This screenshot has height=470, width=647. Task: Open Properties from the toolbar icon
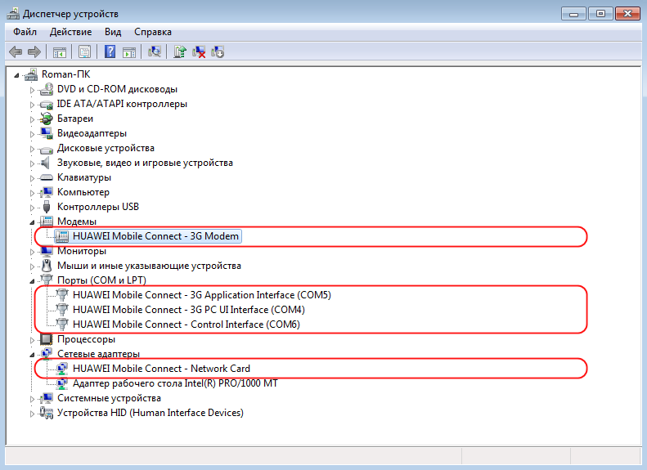(x=84, y=52)
